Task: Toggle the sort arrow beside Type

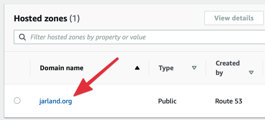Action: point(194,68)
